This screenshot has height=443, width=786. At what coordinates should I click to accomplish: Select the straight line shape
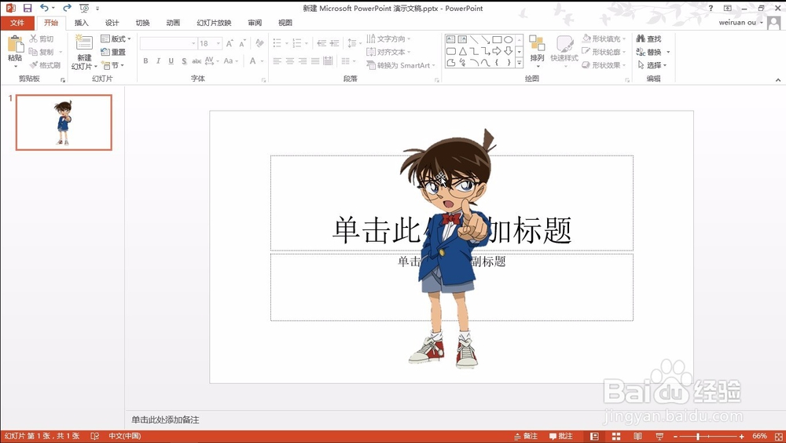[x=474, y=39]
